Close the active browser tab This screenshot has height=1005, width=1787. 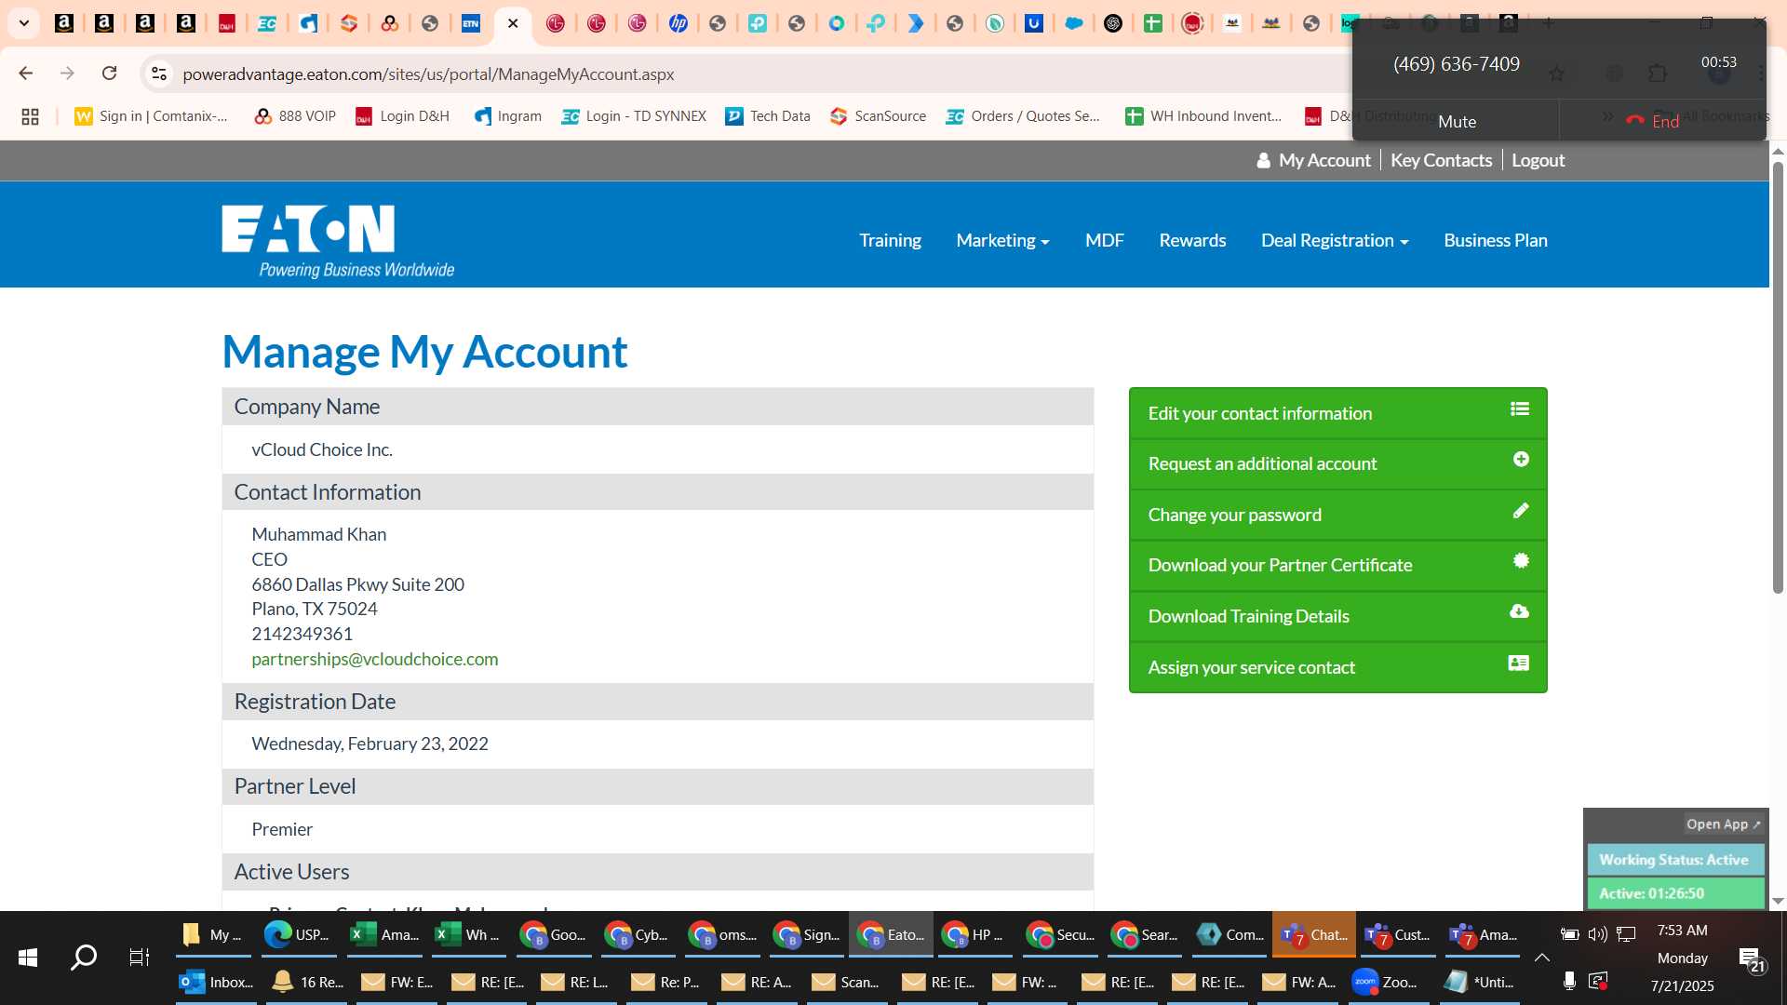(513, 23)
